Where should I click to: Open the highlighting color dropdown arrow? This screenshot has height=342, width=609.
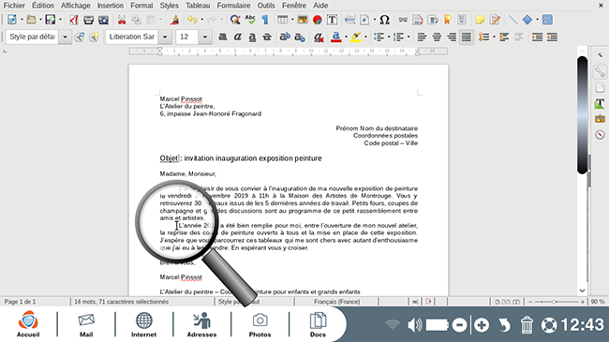365,37
